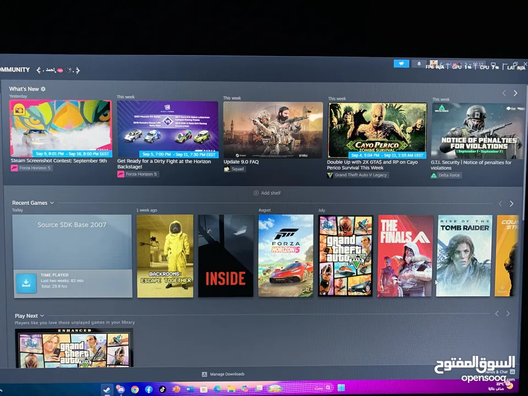
Task: Open Forza Horizon 5 in Recent Games
Action: 285,256
